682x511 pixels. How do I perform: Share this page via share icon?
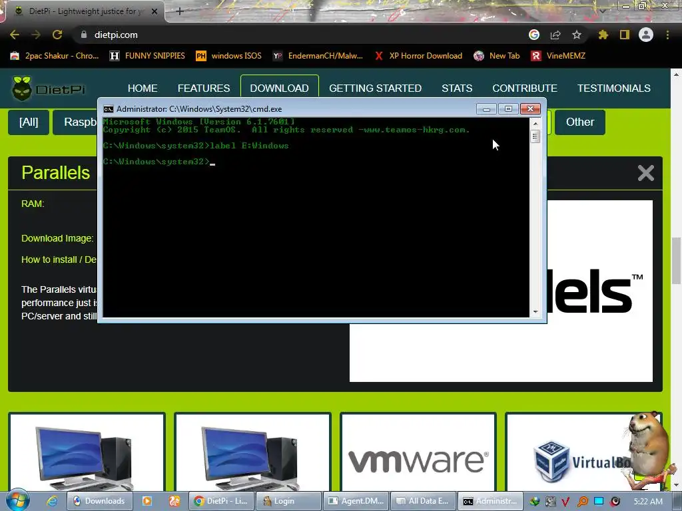(555, 35)
